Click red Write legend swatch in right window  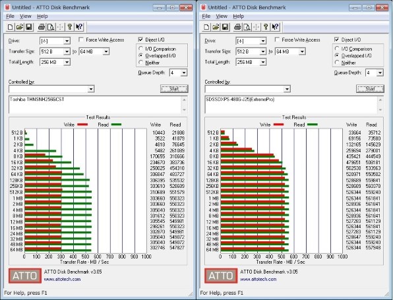click(x=278, y=125)
